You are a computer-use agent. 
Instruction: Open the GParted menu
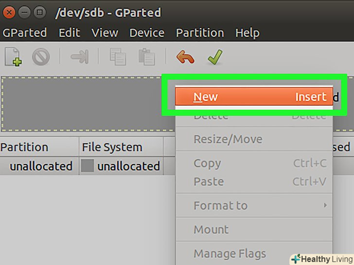(x=24, y=33)
